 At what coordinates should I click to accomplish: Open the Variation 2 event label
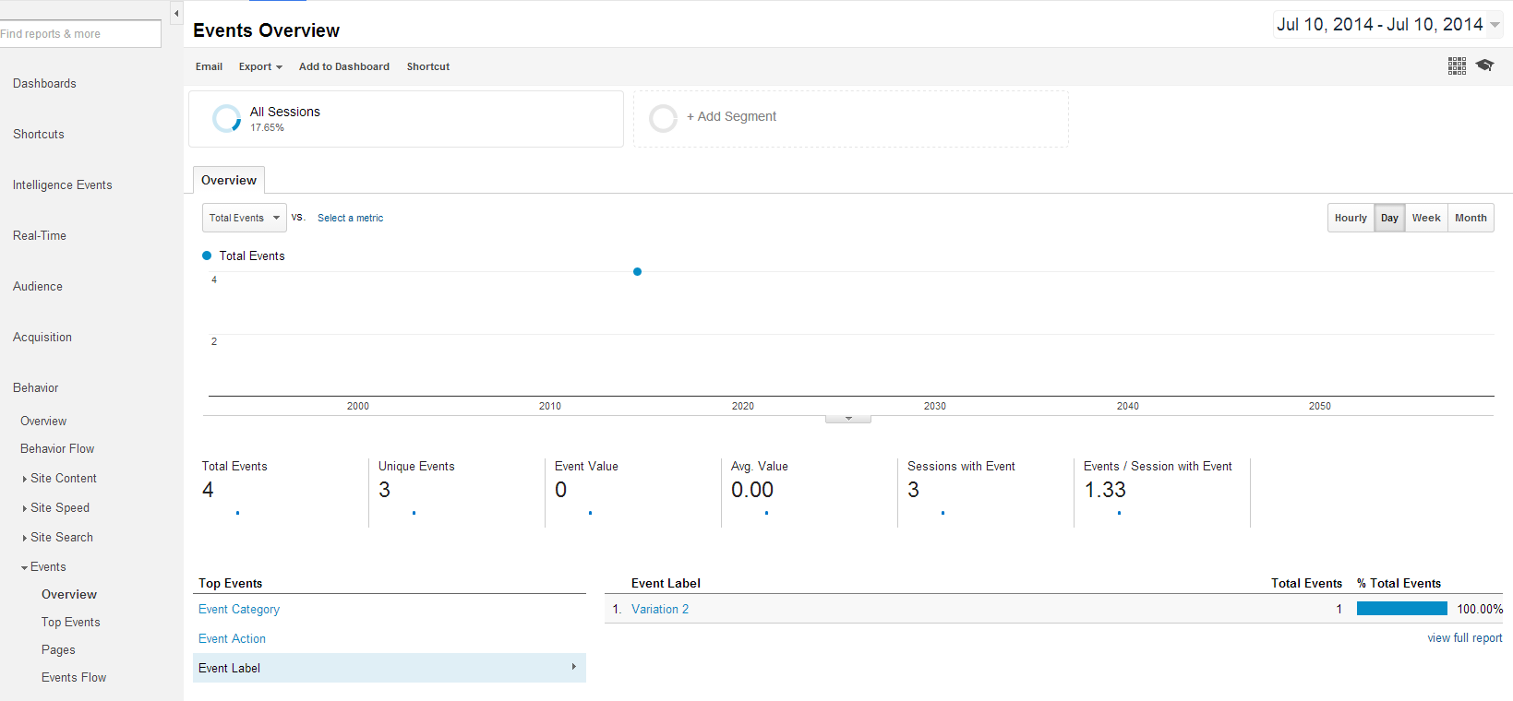click(x=660, y=609)
